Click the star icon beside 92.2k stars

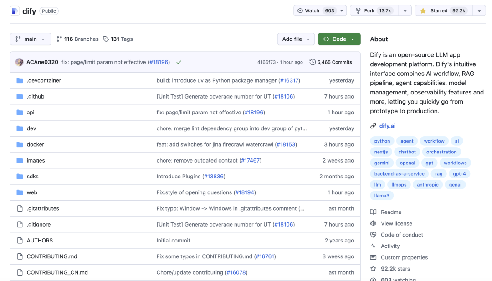tap(373, 268)
